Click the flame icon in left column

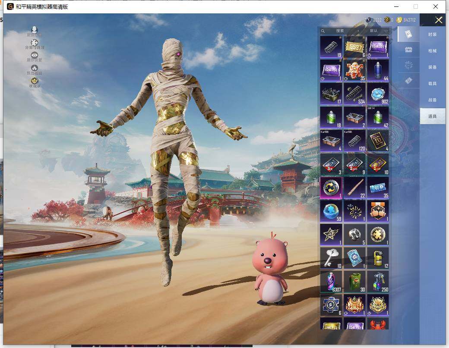tap(35, 68)
